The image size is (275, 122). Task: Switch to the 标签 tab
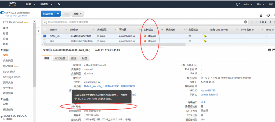(x=84, y=58)
